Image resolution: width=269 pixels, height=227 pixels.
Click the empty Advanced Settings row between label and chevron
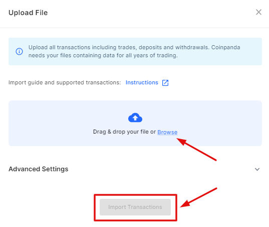(x=161, y=169)
